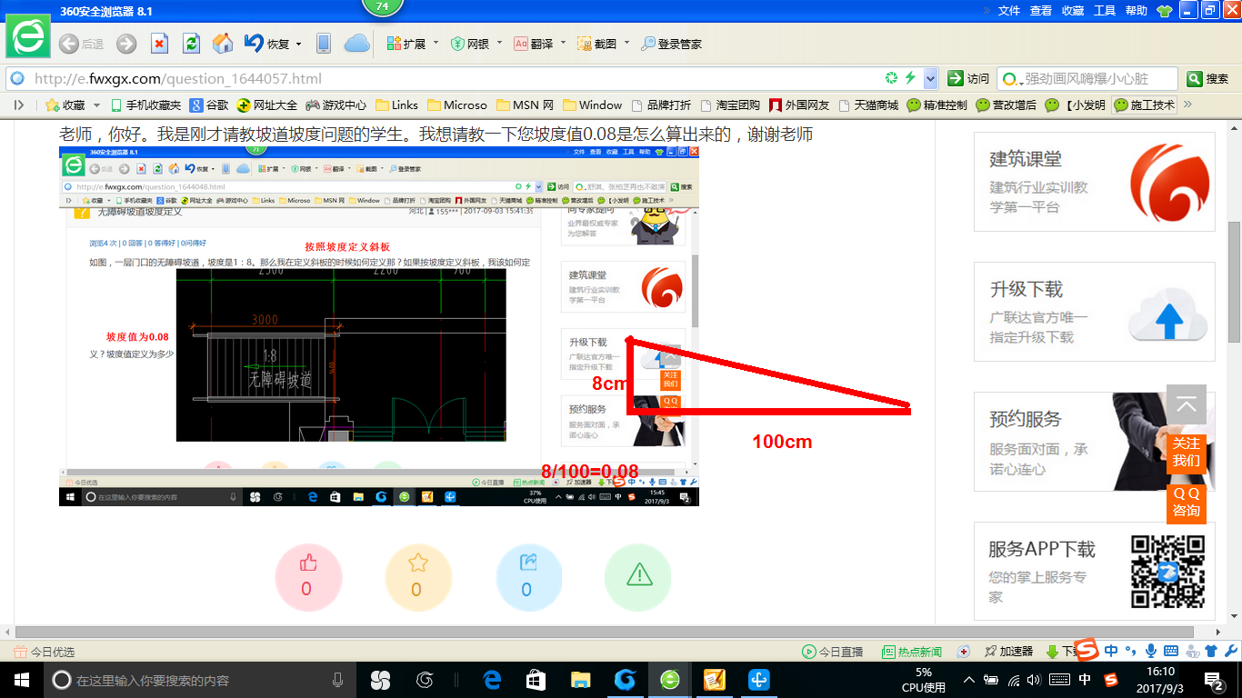This screenshot has width=1242, height=698.
Task: Click the search box with 强劲画风 text
Action: (1087, 78)
